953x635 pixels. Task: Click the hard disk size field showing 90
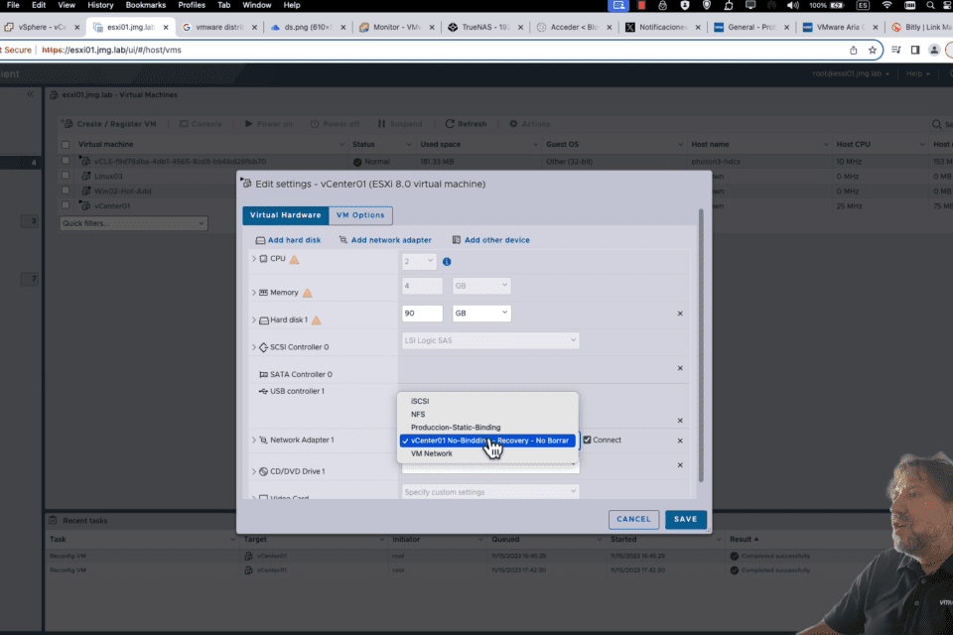423,313
